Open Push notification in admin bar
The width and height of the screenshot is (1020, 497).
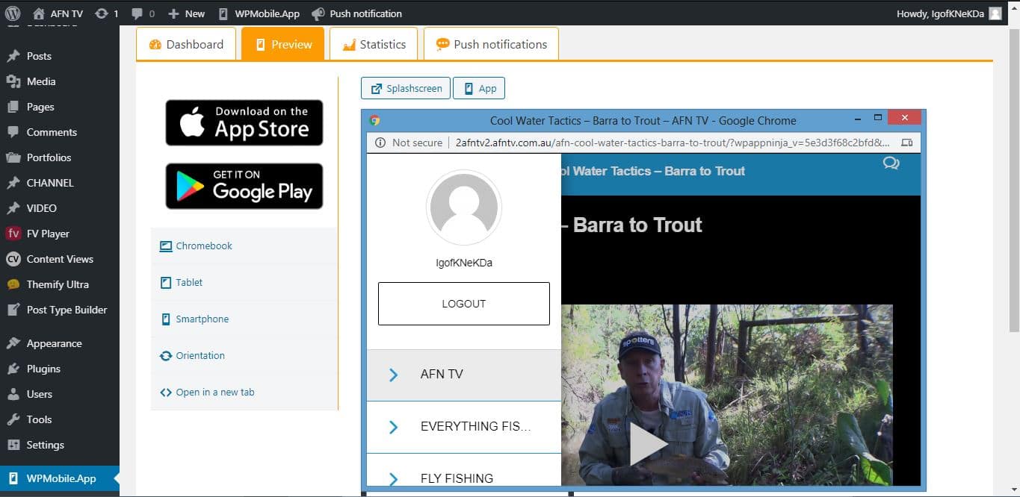coord(356,13)
